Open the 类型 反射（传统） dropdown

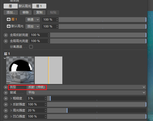(x=86, y=87)
